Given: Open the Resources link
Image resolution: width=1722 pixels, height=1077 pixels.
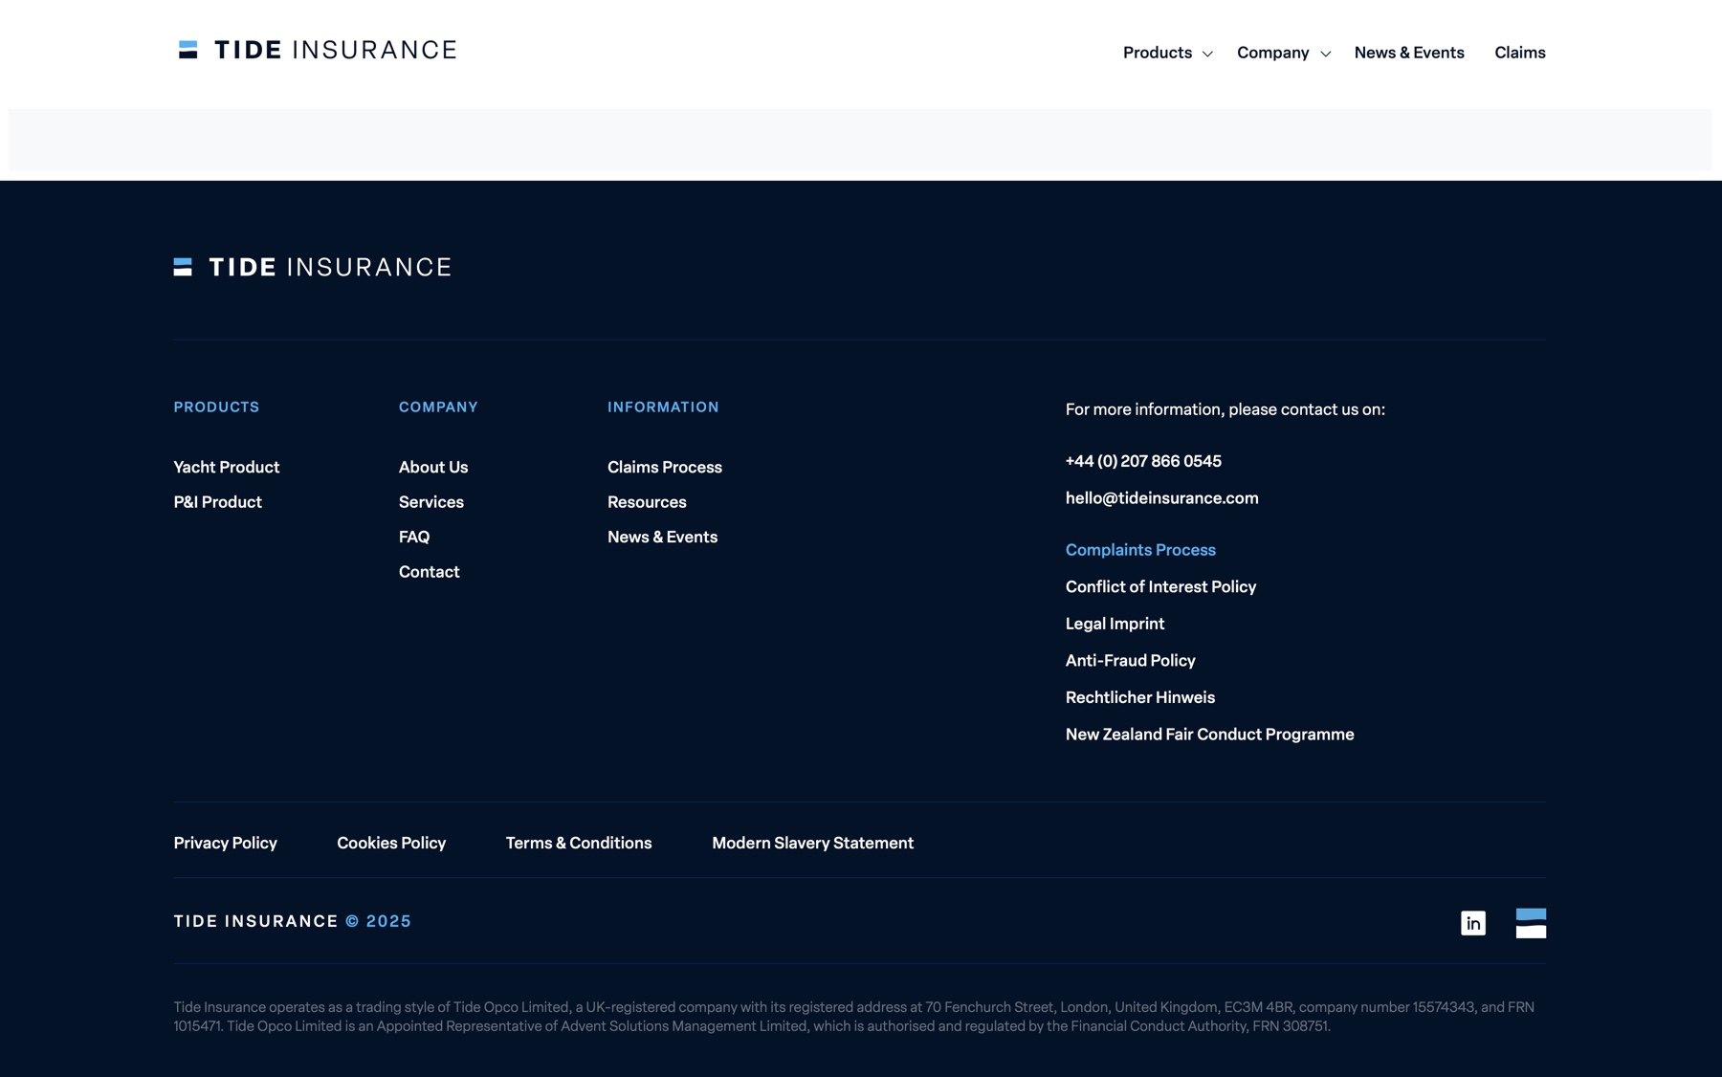Looking at the screenshot, I should coord(647,502).
